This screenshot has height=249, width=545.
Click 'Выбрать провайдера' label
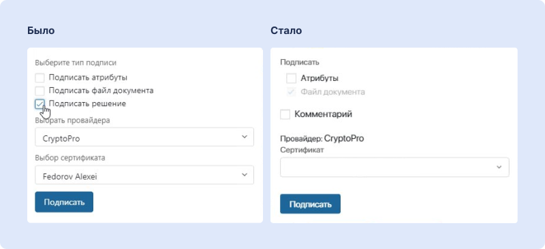[x=72, y=120]
